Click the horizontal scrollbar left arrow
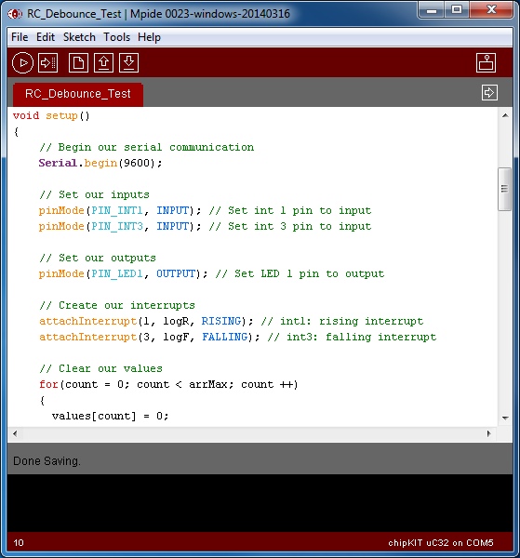 pos(15,433)
